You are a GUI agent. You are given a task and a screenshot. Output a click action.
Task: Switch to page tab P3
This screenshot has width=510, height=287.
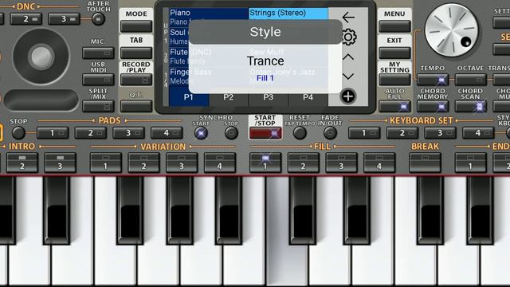[x=268, y=97]
